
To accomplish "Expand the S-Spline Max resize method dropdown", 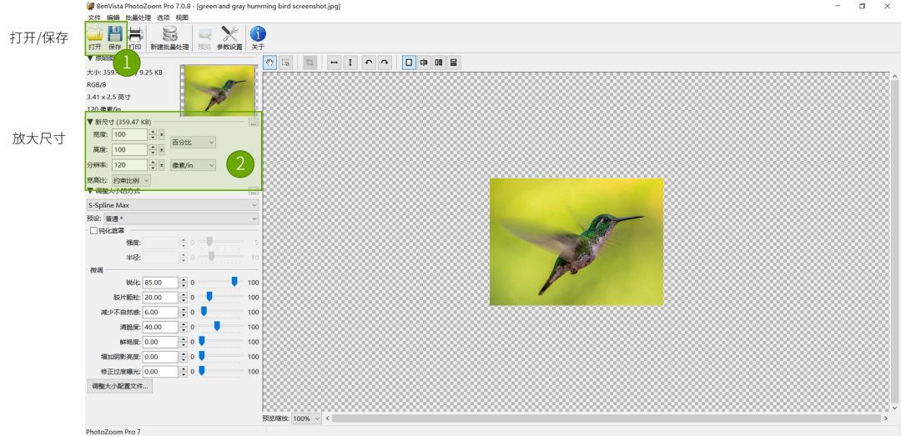I will tap(173, 205).
